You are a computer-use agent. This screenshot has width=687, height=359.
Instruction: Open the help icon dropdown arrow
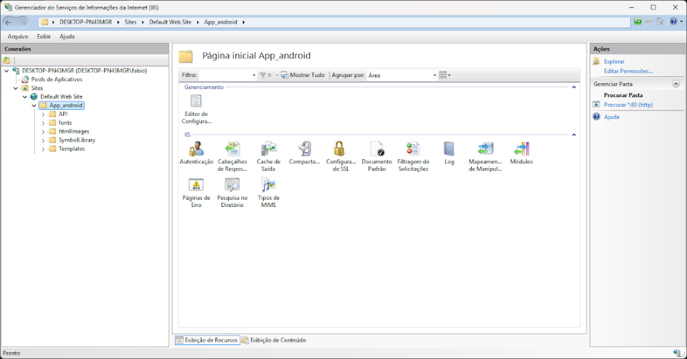pyautogui.click(x=681, y=21)
